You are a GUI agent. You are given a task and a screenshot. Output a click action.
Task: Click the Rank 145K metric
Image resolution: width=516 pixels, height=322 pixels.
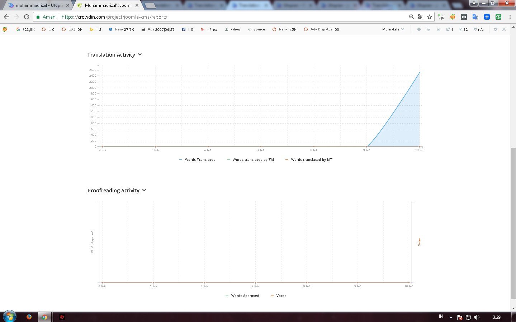[x=284, y=29]
